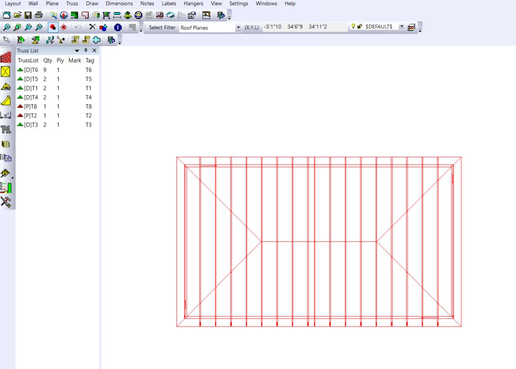Click the T1 label tool icon
Image resolution: width=516 pixels, height=369 pixels.
tap(6, 130)
